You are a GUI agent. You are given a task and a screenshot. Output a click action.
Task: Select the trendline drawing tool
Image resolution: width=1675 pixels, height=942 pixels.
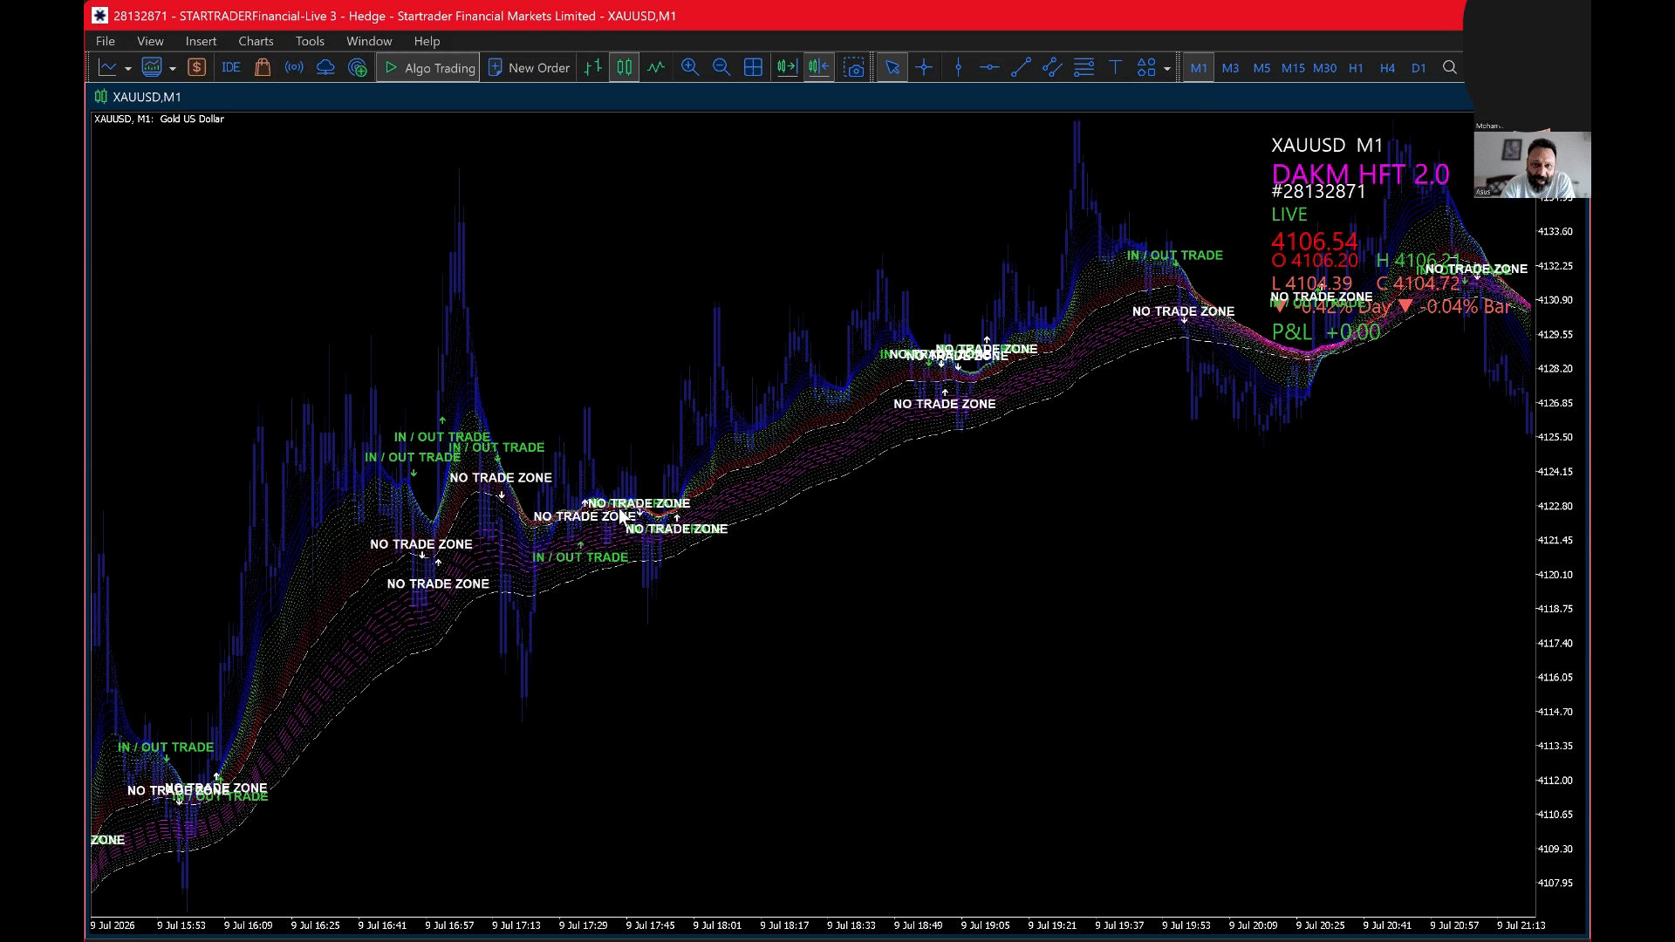point(1021,67)
